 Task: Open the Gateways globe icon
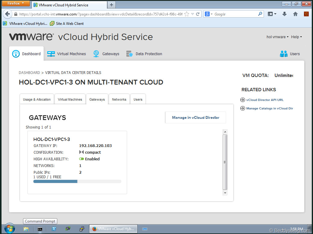96,54
